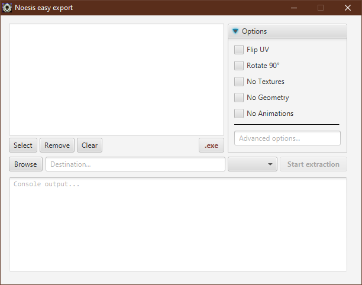Minimize the Noesis easy export window

(293, 8)
